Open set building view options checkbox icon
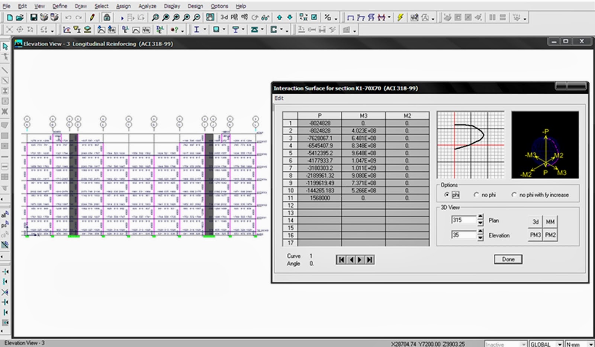Screen dimensions: 595x347 point(314,17)
